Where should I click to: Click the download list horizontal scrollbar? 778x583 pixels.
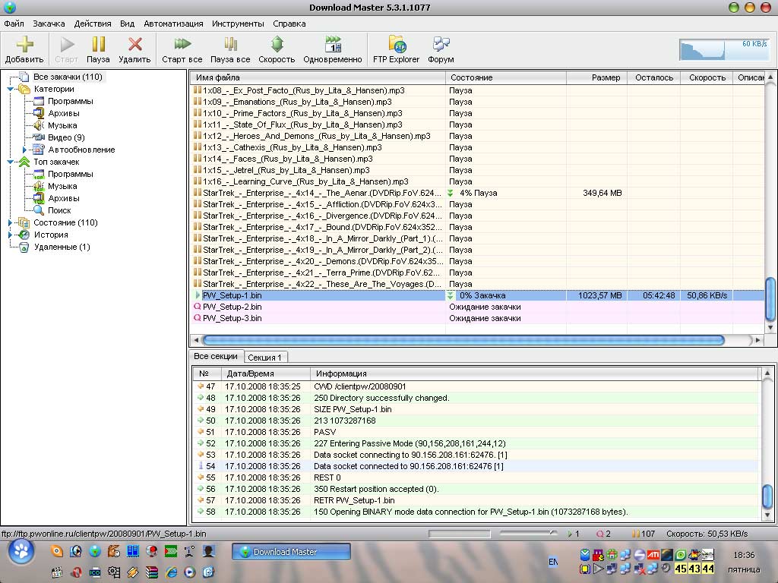tap(464, 340)
